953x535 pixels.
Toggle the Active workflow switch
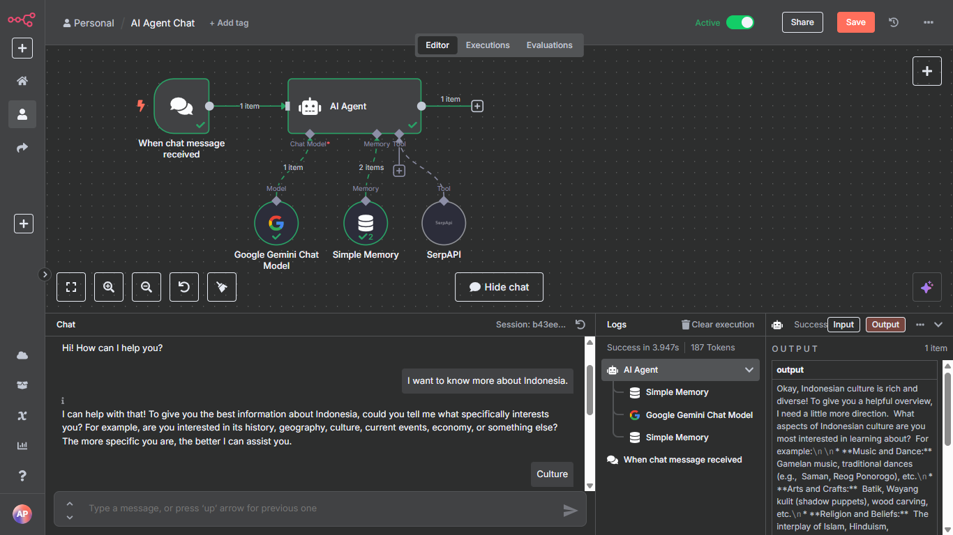pos(740,22)
